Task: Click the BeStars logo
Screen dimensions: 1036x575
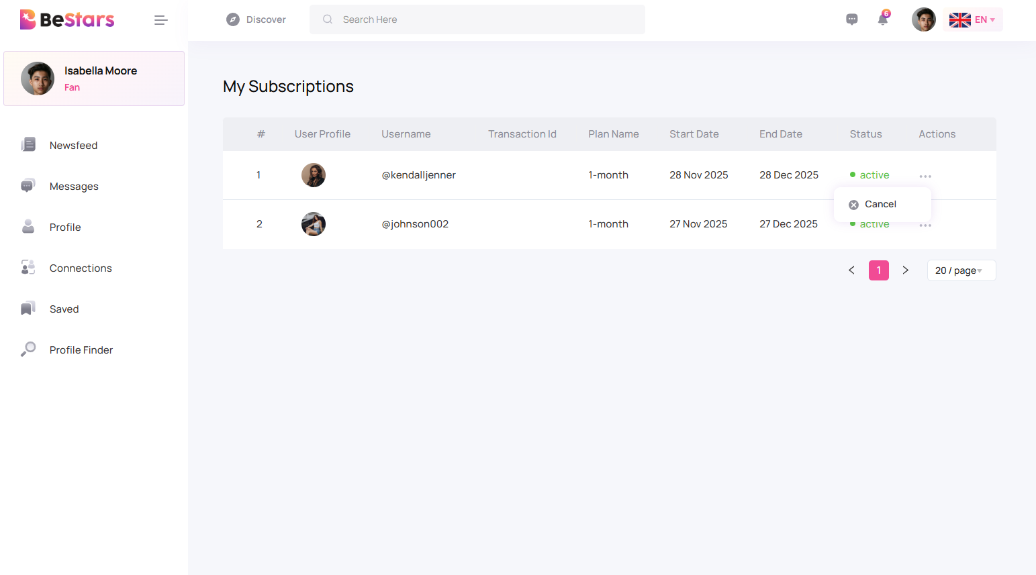Action: pos(66,19)
